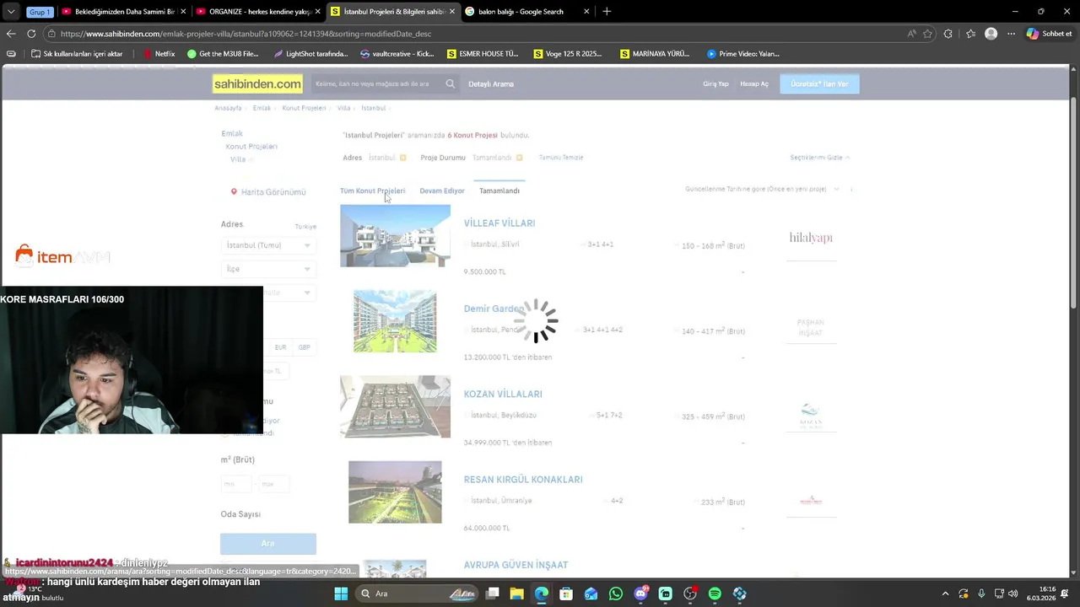Open the Copilot Sohbet et button
This screenshot has width=1080, height=607.
pyautogui.click(x=1049, y=34)
